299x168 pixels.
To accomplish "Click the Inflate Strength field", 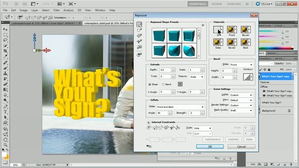I will point(194,113).
